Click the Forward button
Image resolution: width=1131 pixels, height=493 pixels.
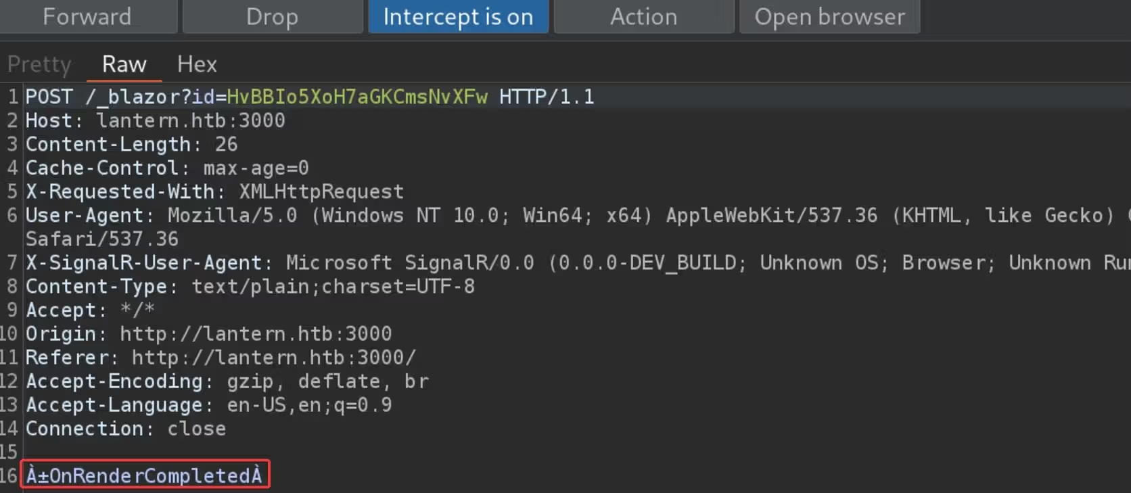[x=87, y=16]
